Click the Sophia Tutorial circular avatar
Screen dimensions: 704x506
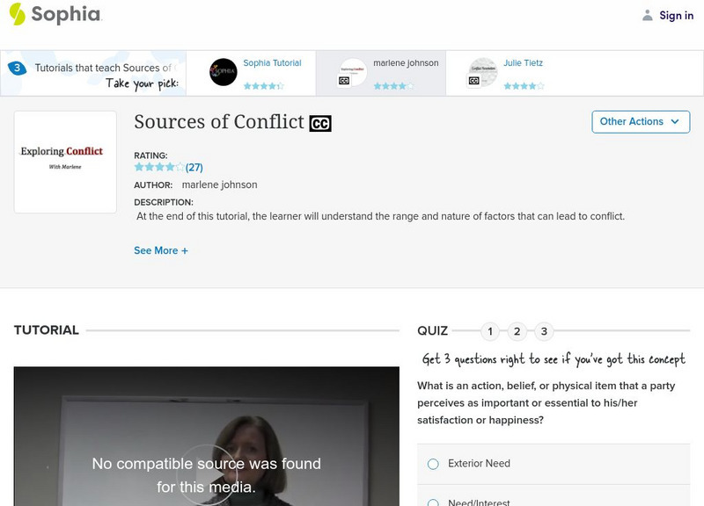(x=223, y=72)
